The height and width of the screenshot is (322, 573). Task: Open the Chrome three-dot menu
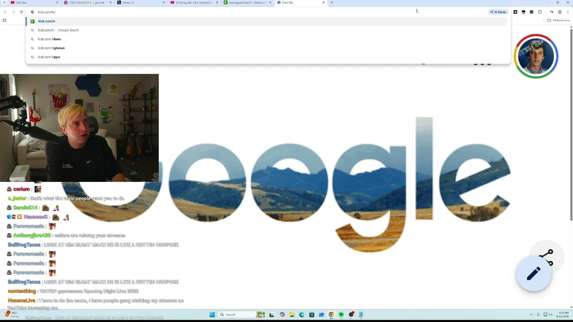point(568,12)
